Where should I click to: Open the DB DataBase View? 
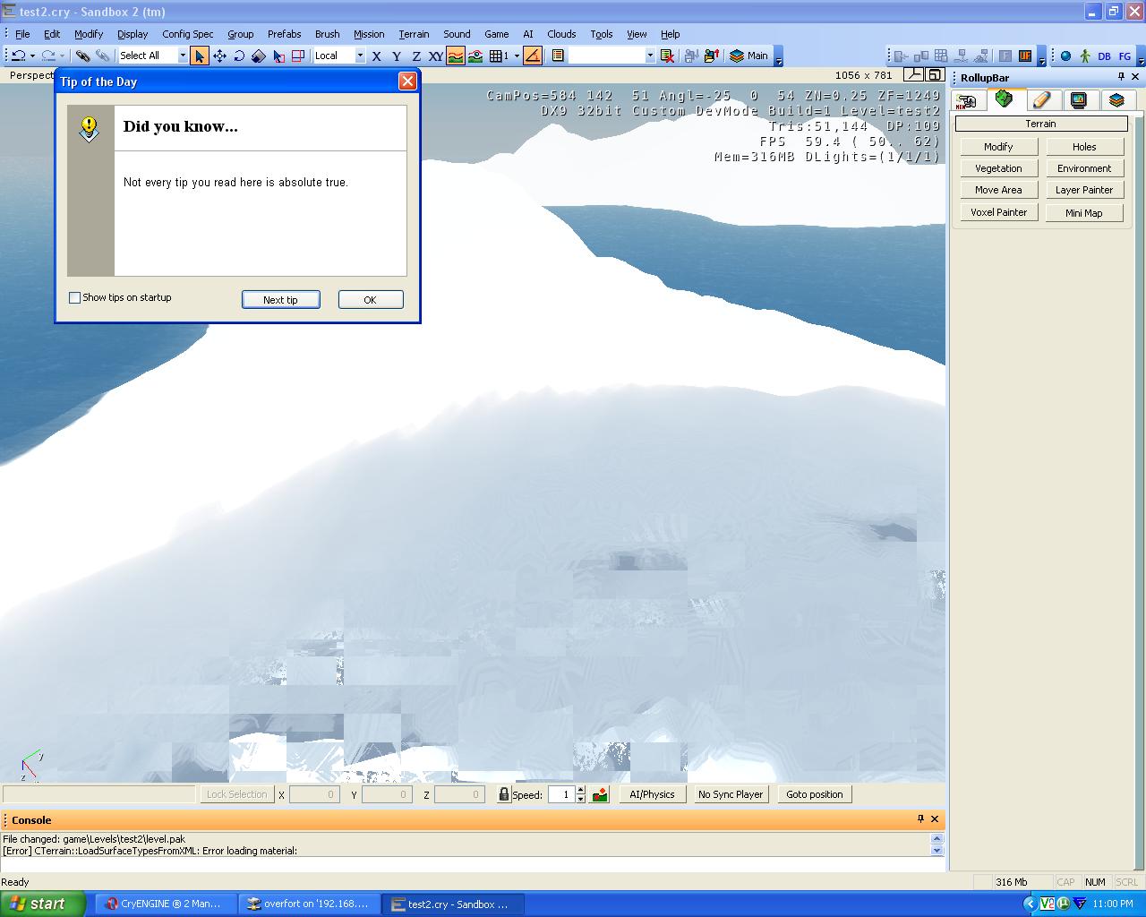tap(1105, 56)
